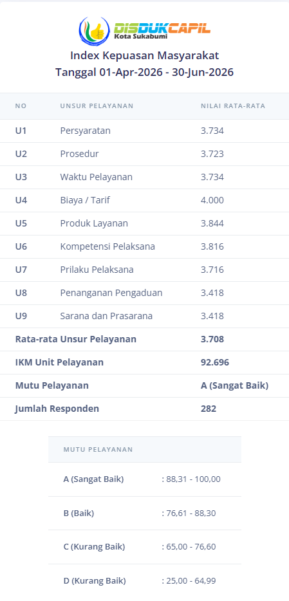Click the Disdukcapil thumbs-up logo icon
This screenshot has height=601, width=289.
click(94, 31)
